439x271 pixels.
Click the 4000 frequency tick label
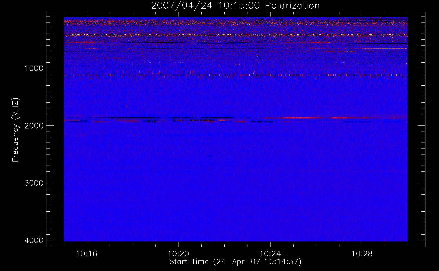(34, 240)
